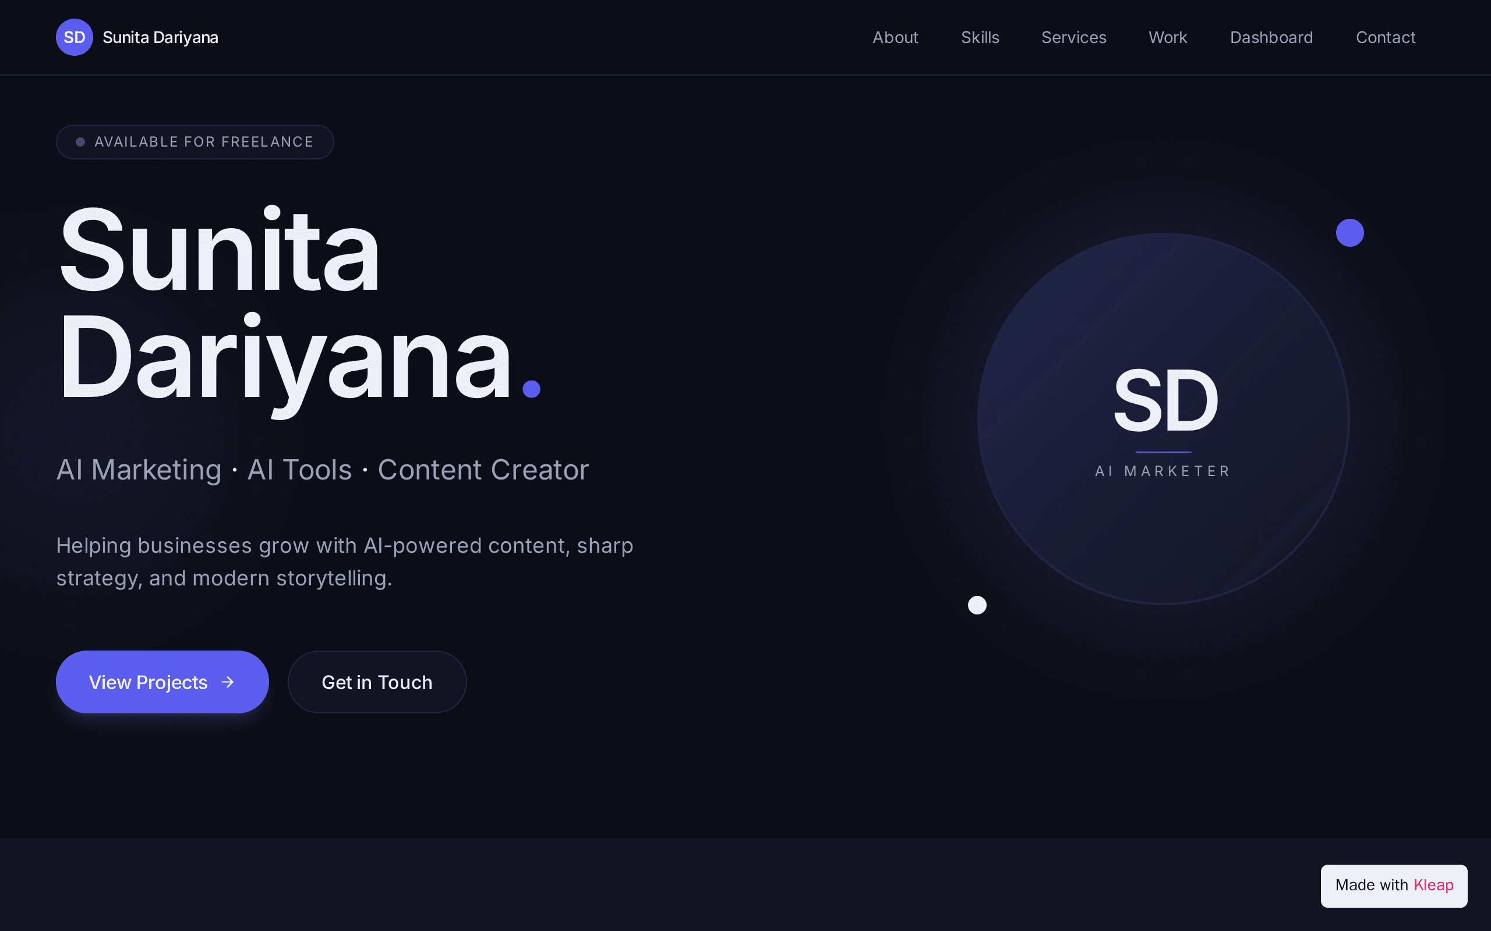Click the Sunita Dariyana brand name
Image resolution: width=1491 pixels, height=931 pixels.
click(x=160, y=38)
